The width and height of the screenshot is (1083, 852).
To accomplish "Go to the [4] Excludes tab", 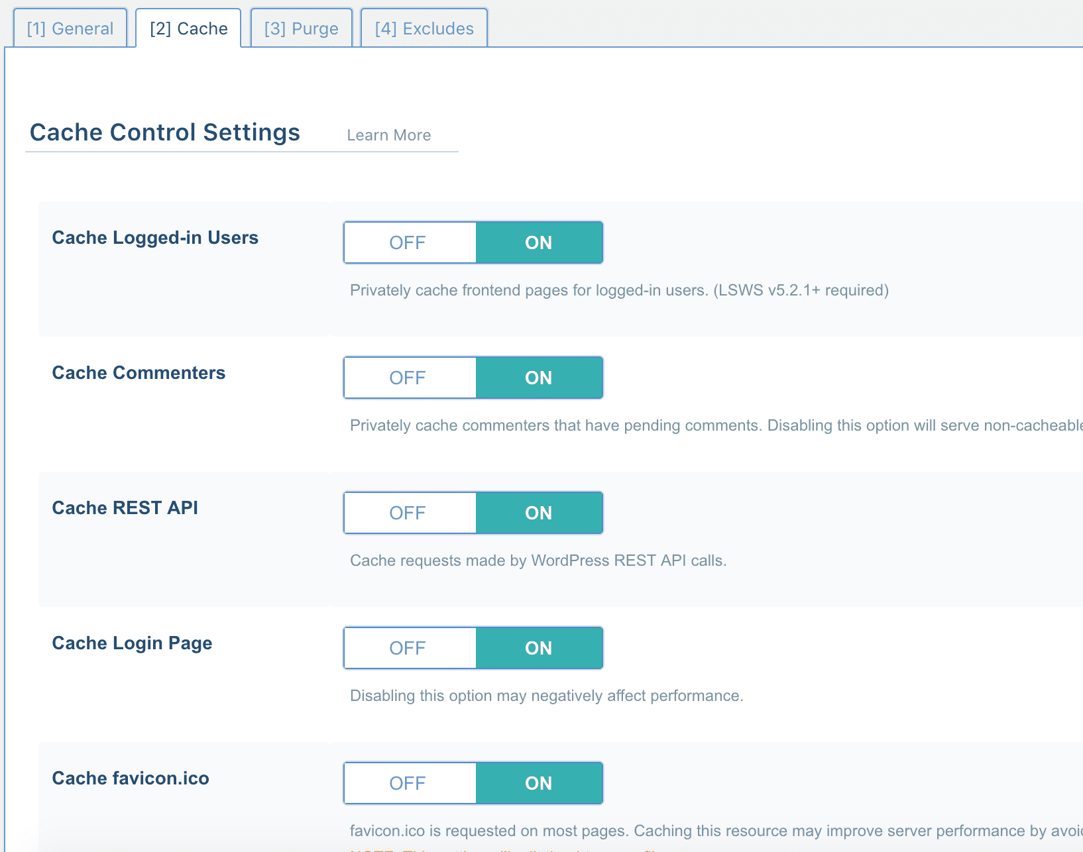I will point(424,28).
